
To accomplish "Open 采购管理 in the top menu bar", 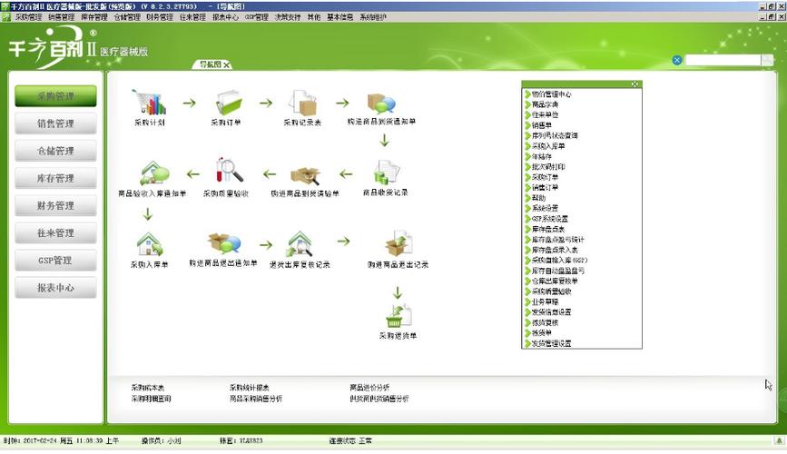I will pyautogui.click(x=29, y=17).
